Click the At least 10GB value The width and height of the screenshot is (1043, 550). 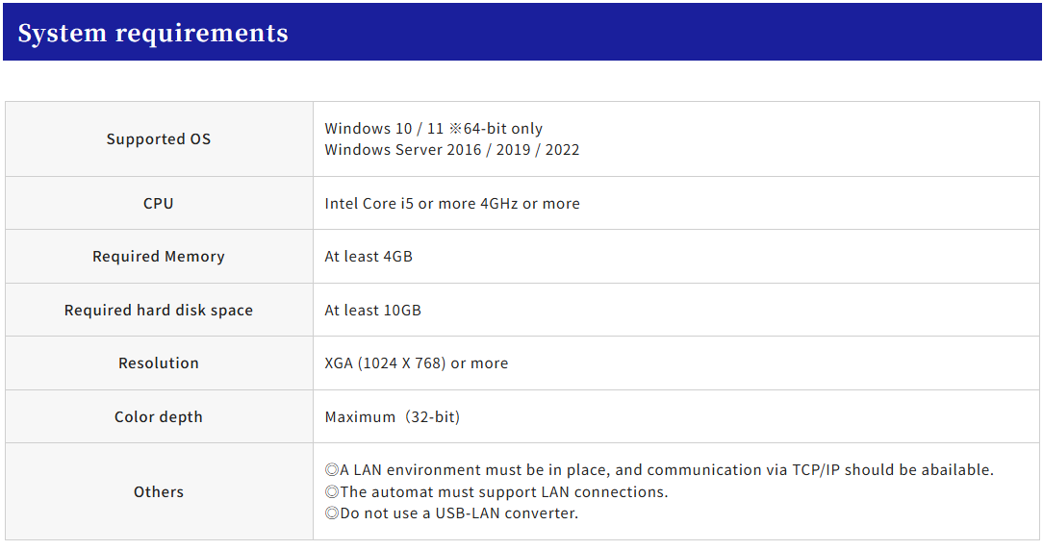click(x=373, y=310)
